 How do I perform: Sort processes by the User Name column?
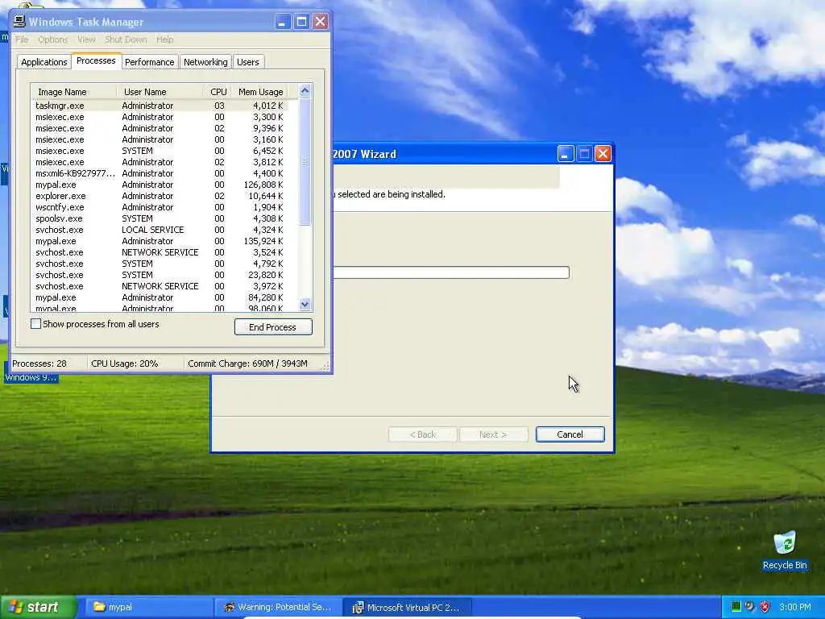coord(160,92)
